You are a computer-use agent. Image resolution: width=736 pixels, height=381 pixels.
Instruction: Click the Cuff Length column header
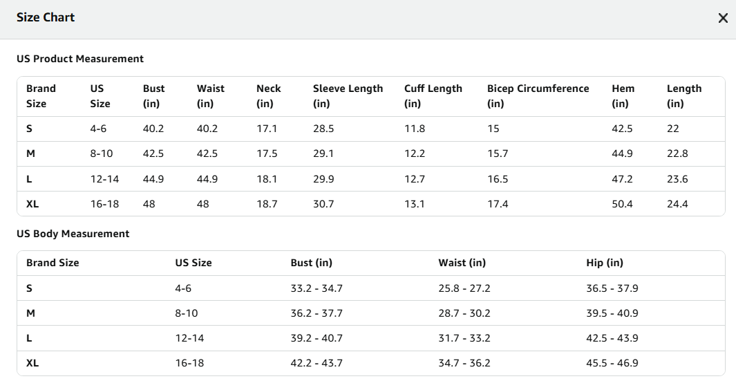433,96
